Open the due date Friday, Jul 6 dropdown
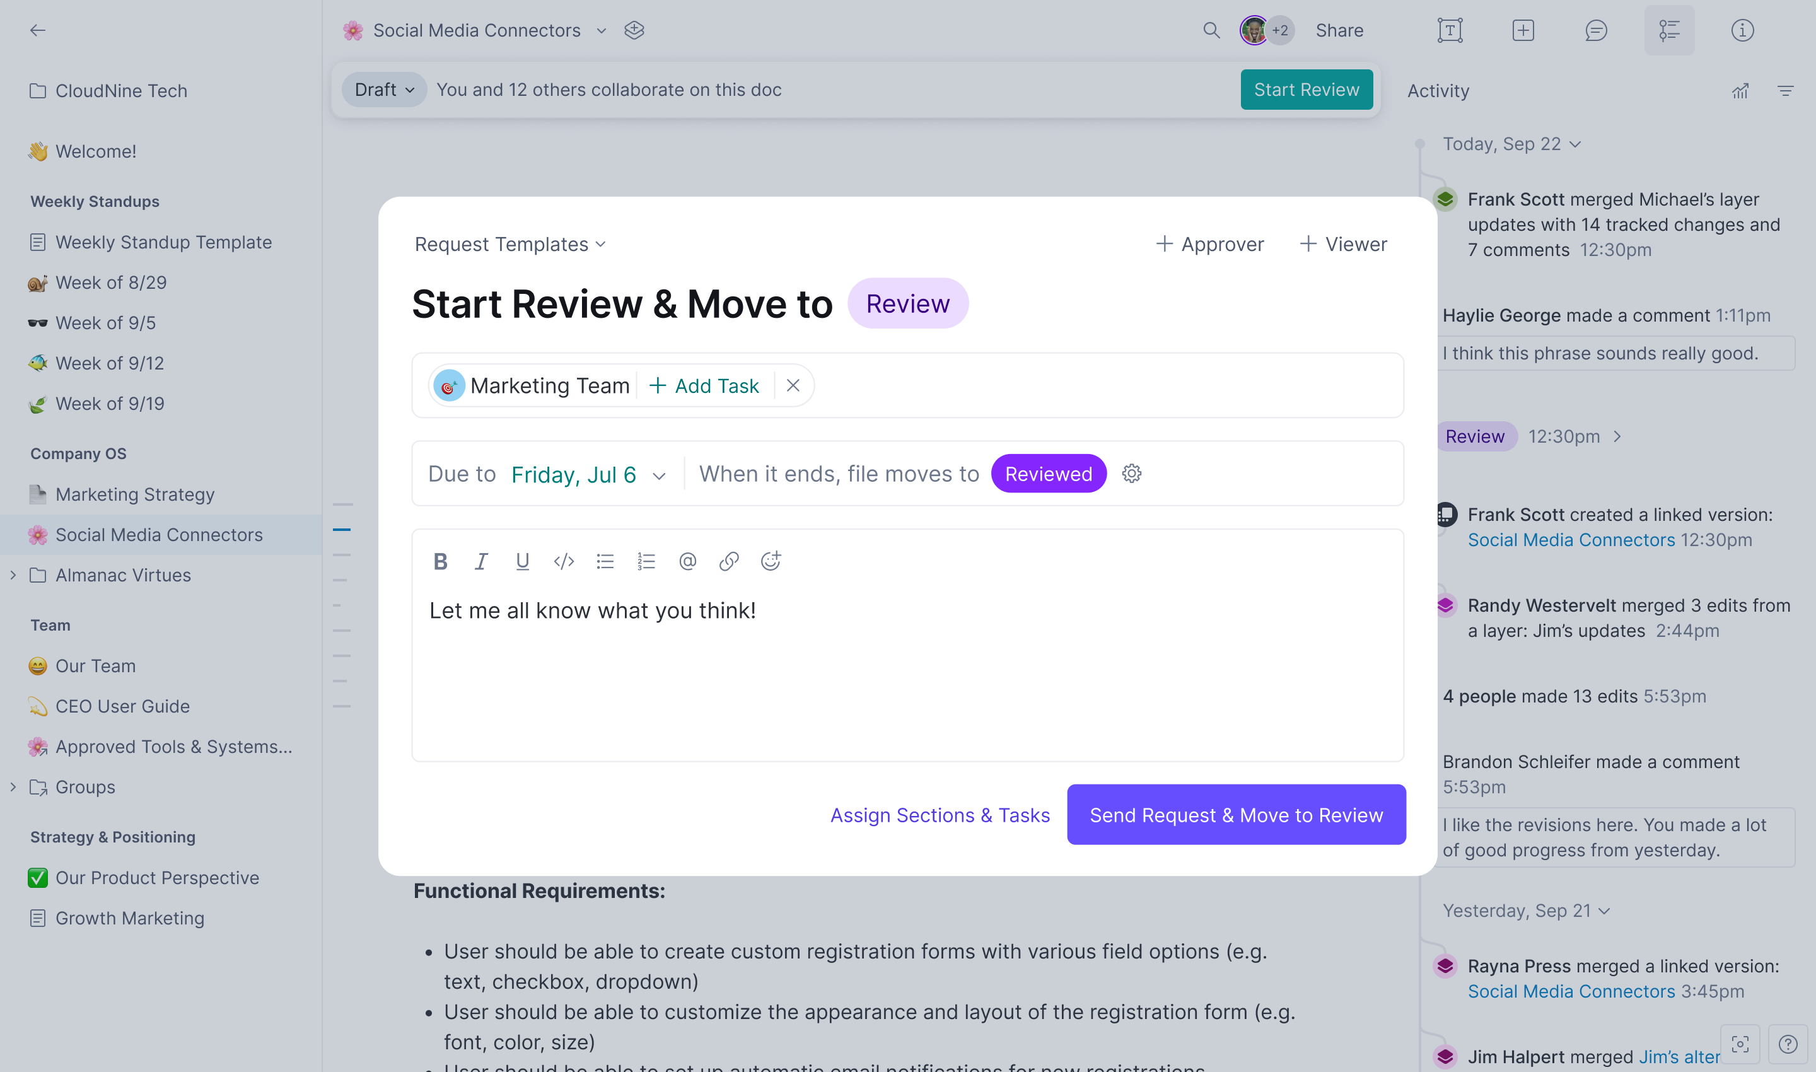 pyautogui.click(x=588, y=475)
